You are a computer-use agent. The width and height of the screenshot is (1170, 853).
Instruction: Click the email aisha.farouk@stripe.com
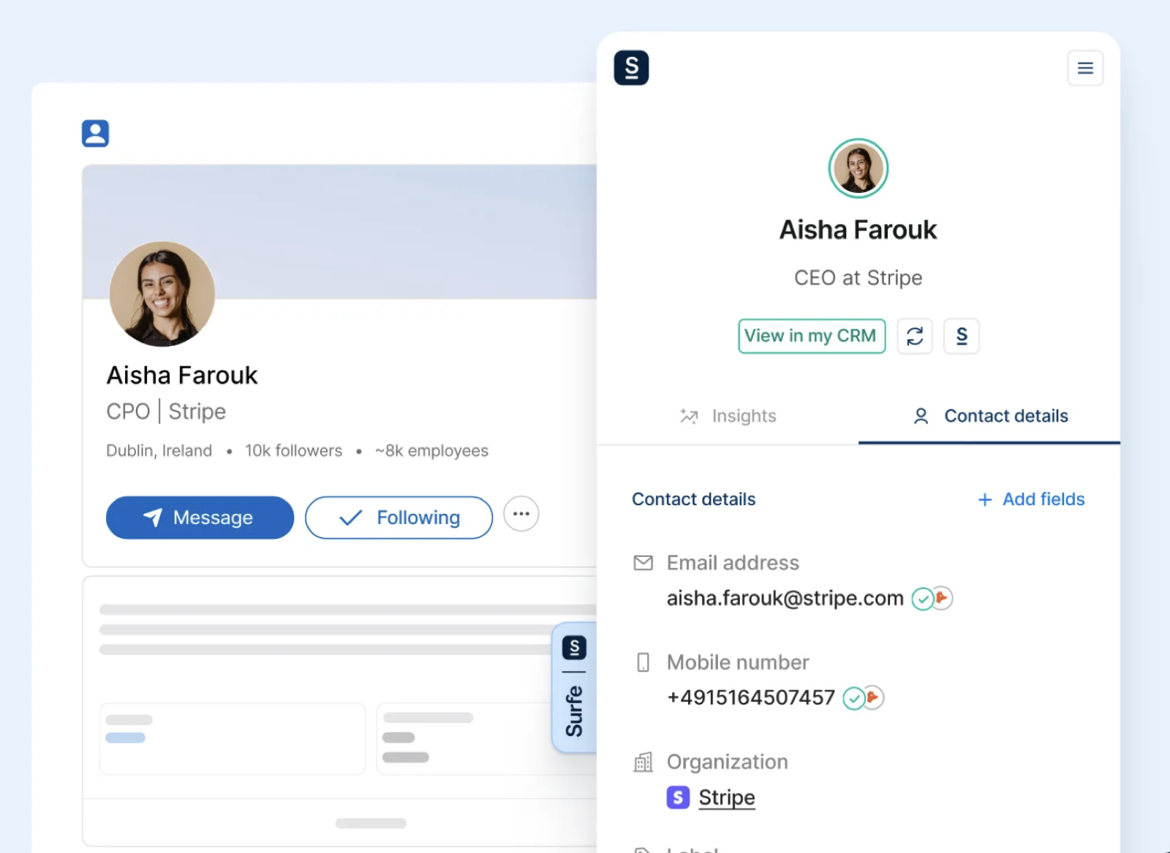tap(785, 598)
